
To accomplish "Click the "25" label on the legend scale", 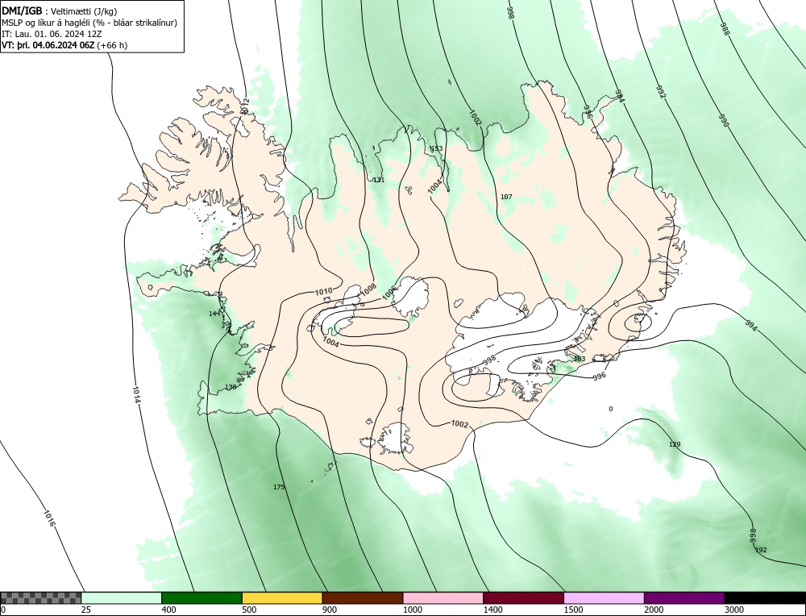I will coord(85,610).
